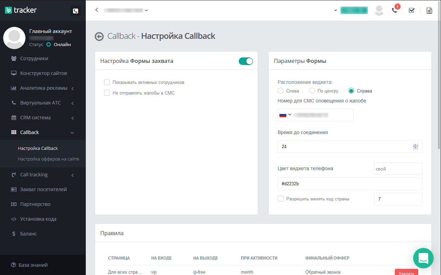Screen dimensions: 441x275
Task: Open the tasks checkmark icon in header
Action: click(411, 10)
